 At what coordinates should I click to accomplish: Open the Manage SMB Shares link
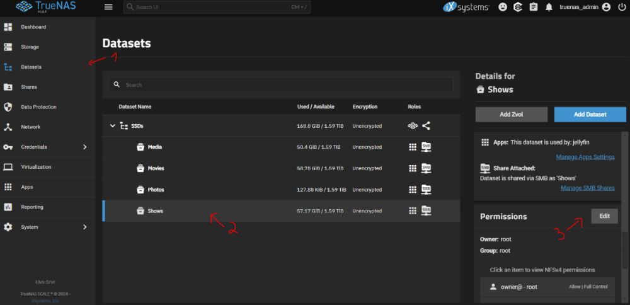pos(587,188)
